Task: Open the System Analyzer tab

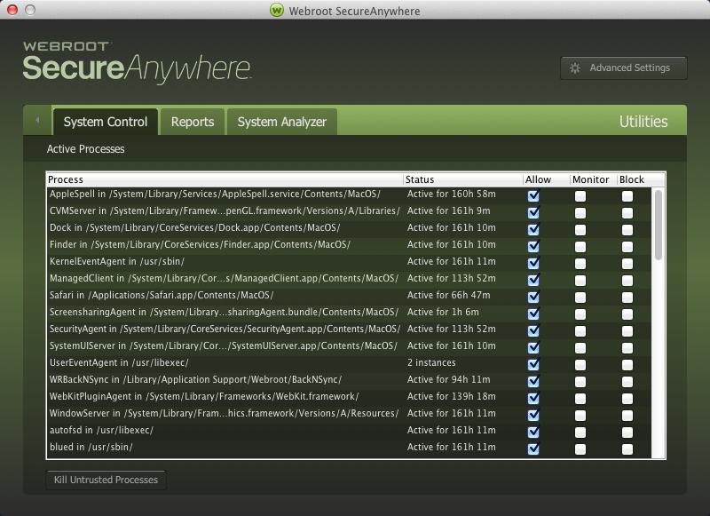Action: (x=281, y=122)
